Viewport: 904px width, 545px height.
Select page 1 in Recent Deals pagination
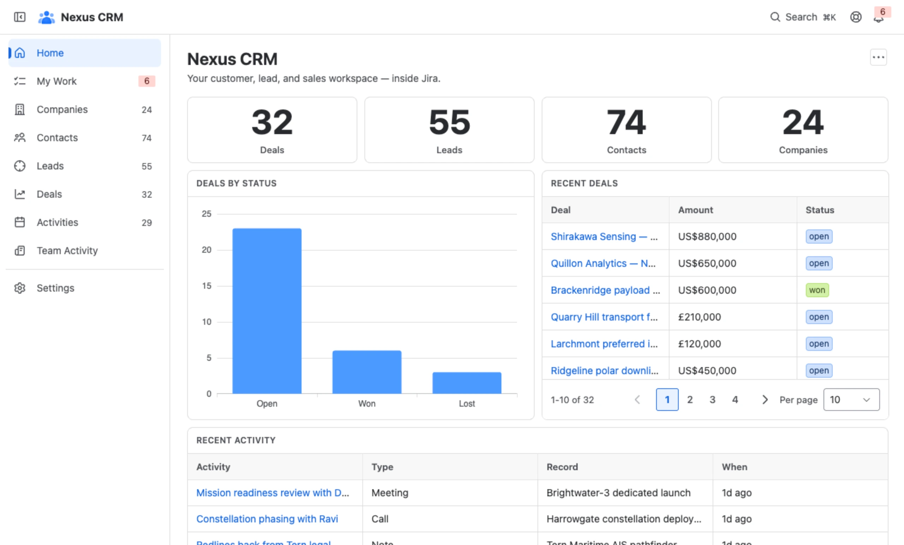[667, 400]
